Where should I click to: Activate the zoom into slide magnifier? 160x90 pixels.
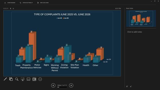[x=17, y=79]
